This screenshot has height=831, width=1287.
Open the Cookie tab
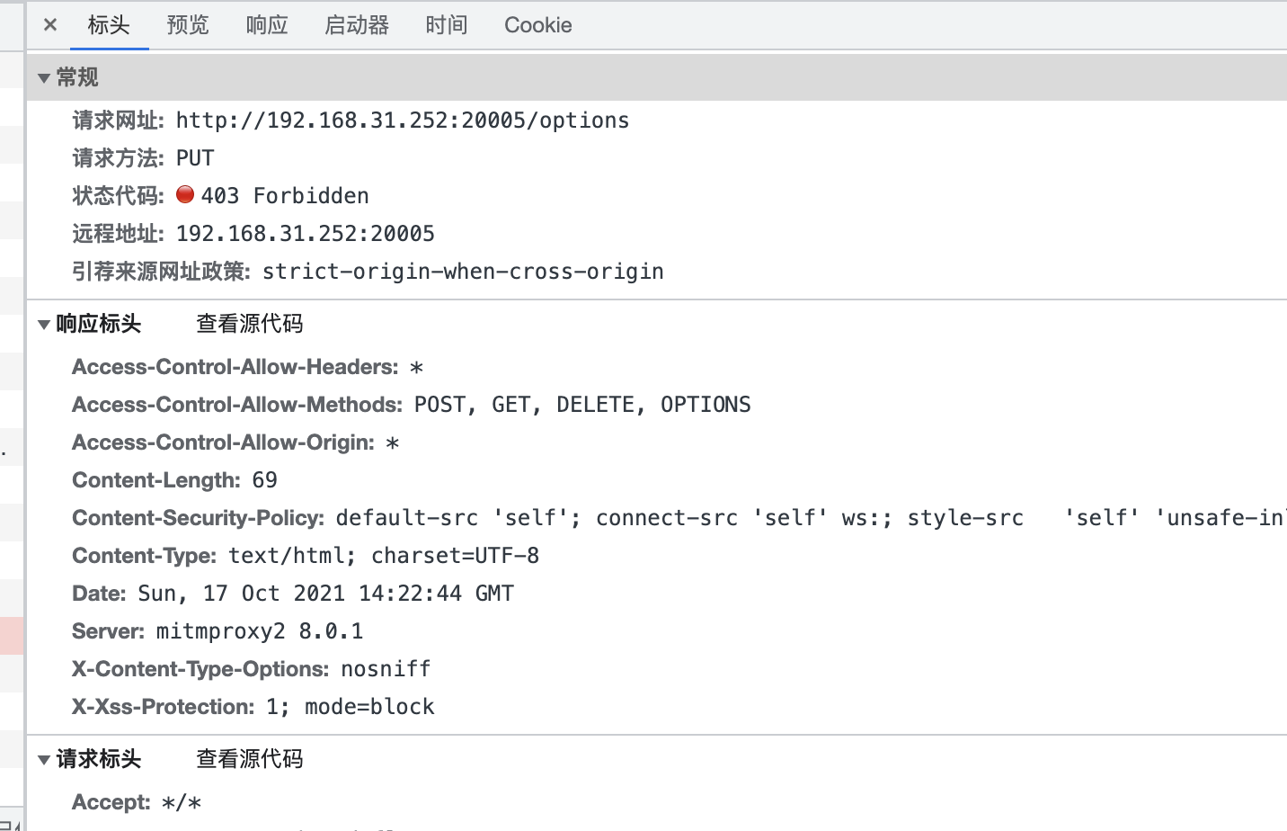[x=538, y=25]
